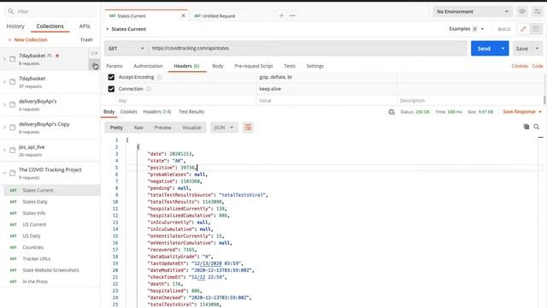The image size is (547, 308).
Task: Open the Save button dropdown arrow
Action: tap(538, 49)
